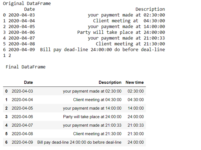
Task: Click the New time cell in row 6
Action: pos(136,142)
